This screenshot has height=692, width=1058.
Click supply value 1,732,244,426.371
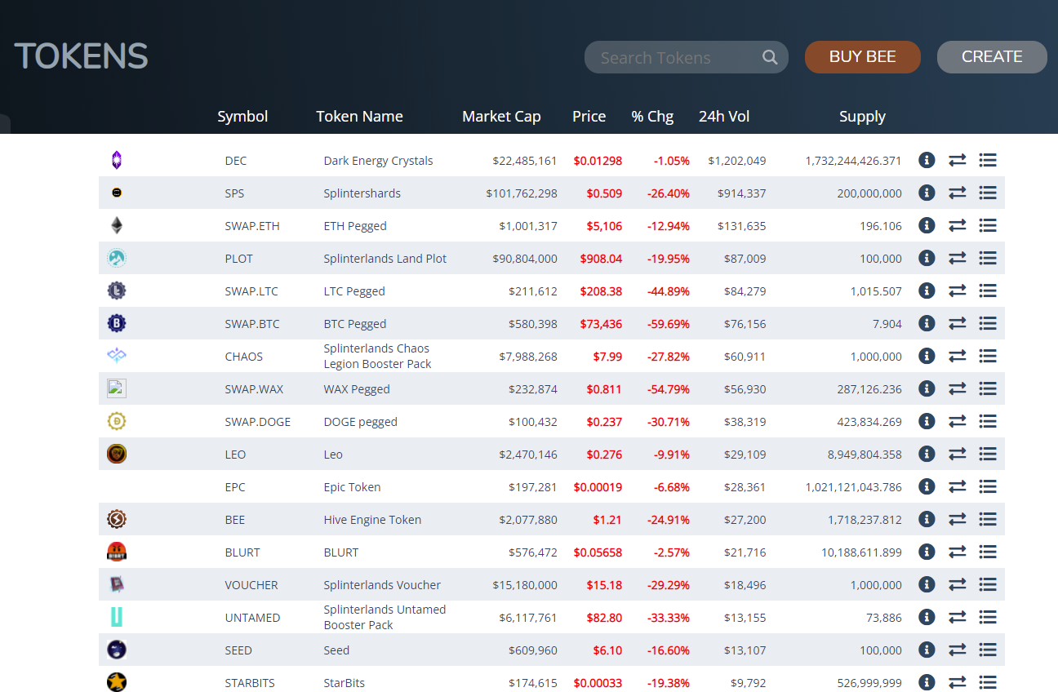853,161
